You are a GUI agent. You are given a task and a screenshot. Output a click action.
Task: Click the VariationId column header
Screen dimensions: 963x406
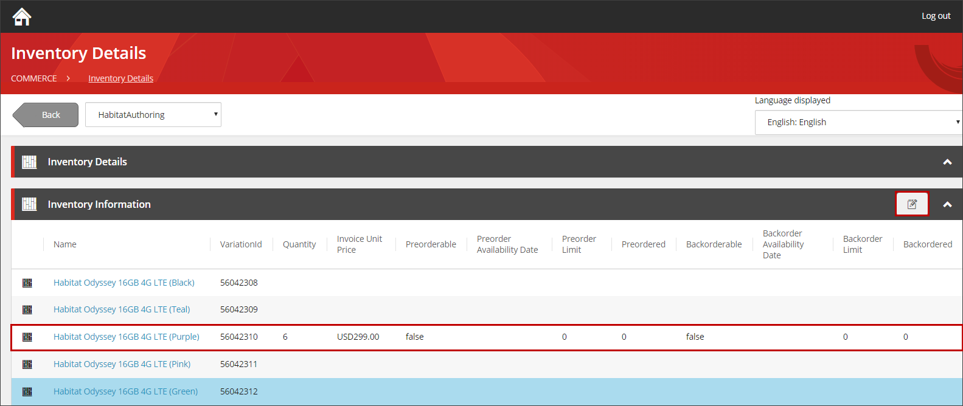click(241, 244)
